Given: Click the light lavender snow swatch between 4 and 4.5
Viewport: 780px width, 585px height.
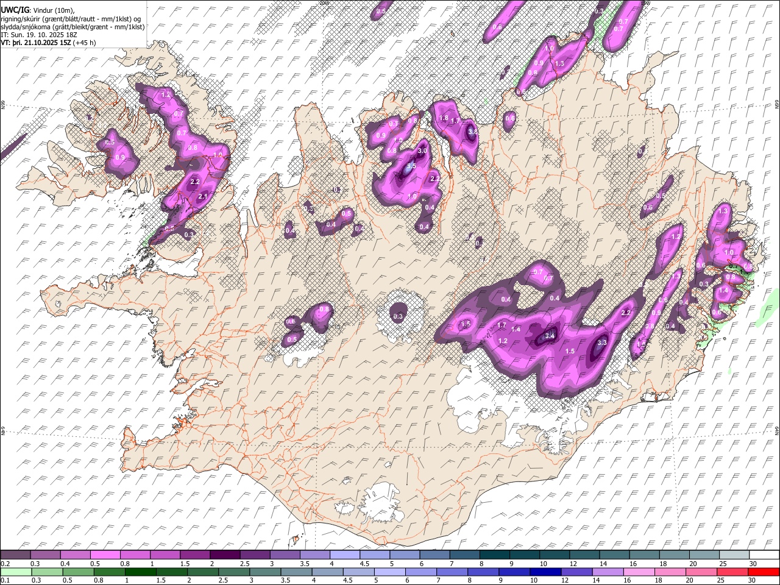Looking at the screenshot, I should pos(344,555).
